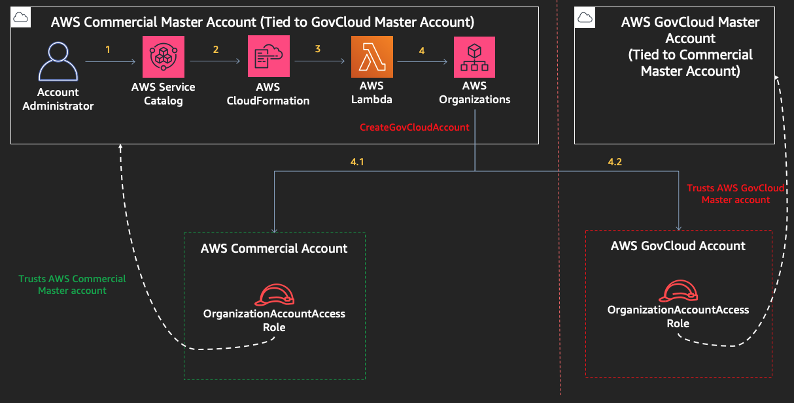794x403 pixels.
Task: Click the Account Administrator user icon
Action: pyautogui.click(x=58, y=62)
